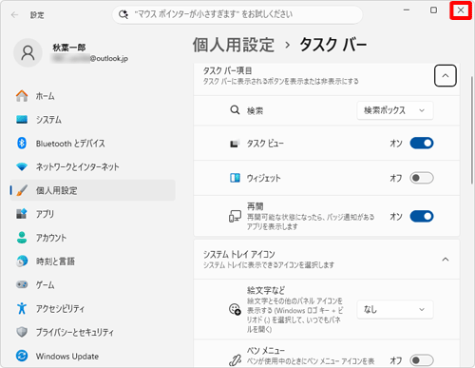475x368 pixels.
Task: Click the user profile avatar
Action: [x=28, y=53]
